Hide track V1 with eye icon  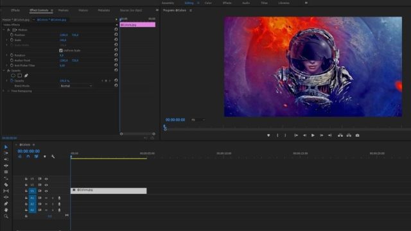(46, 191)
